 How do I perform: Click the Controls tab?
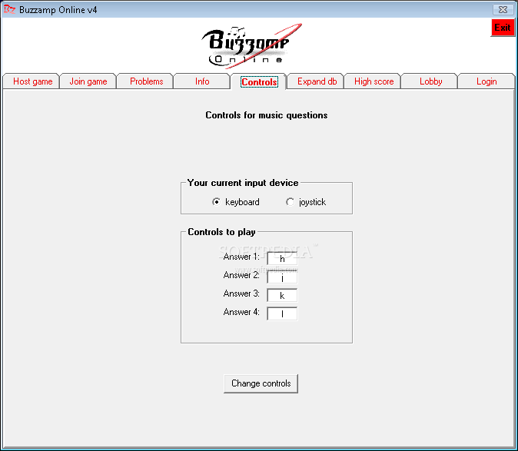click(259, 81)
